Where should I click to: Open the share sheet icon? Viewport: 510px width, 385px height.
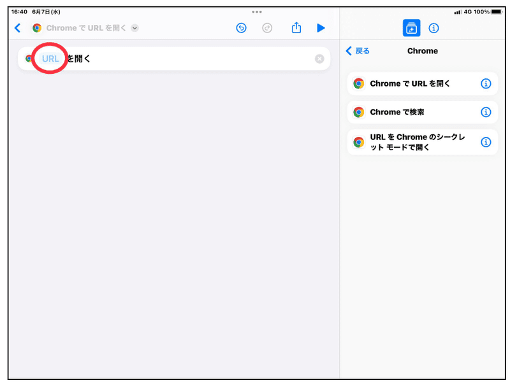click(x=296, y=27)
